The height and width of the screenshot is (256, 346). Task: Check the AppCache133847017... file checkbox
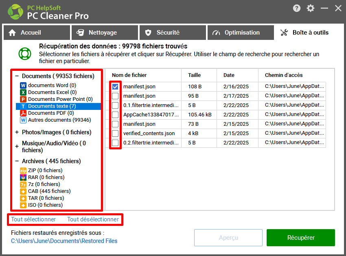pos(115,115)
